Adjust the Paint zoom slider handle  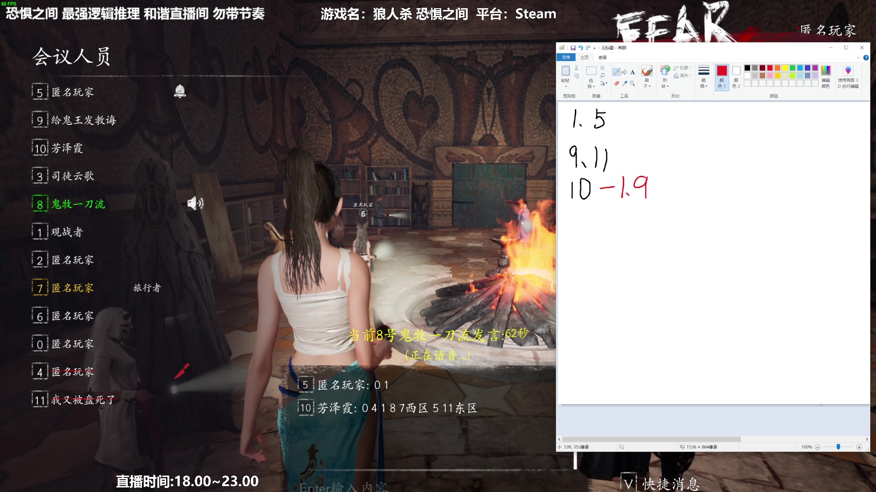tap(838, 447)
